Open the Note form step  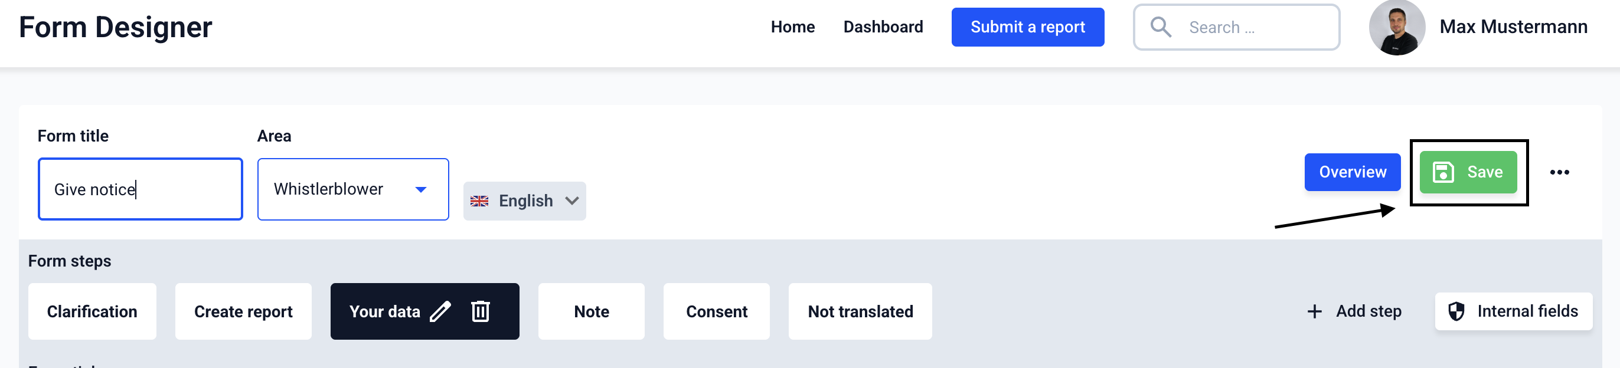point(591,311)
